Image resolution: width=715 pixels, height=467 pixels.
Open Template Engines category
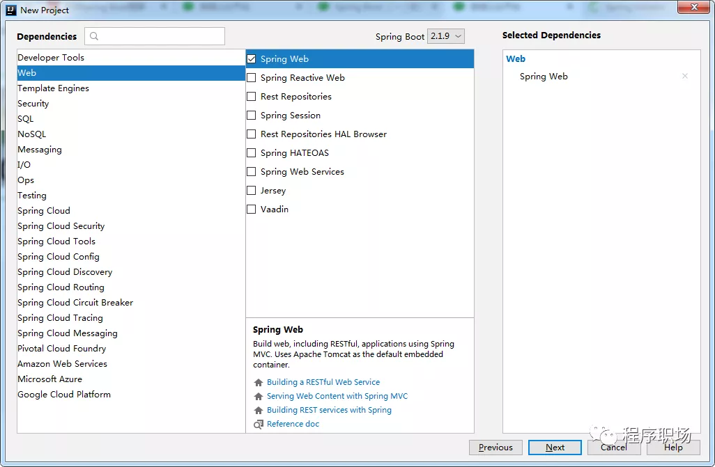tap(131, 88)
